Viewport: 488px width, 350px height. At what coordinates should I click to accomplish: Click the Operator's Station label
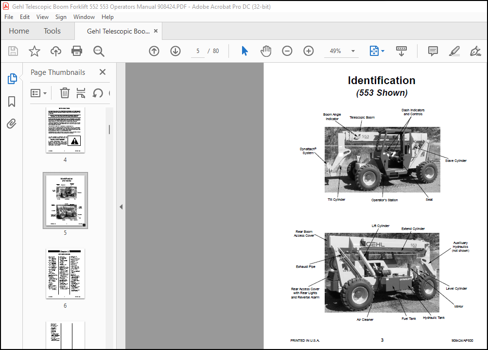[384, 200]
